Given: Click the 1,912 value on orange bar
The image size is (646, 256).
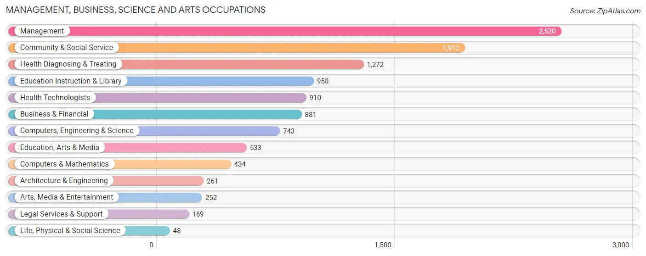Looking at the screenshot, I should point(451,48).
